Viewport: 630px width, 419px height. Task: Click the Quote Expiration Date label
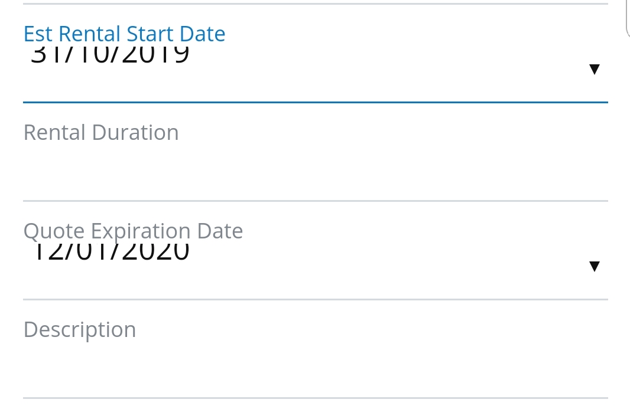click(133, 231)
